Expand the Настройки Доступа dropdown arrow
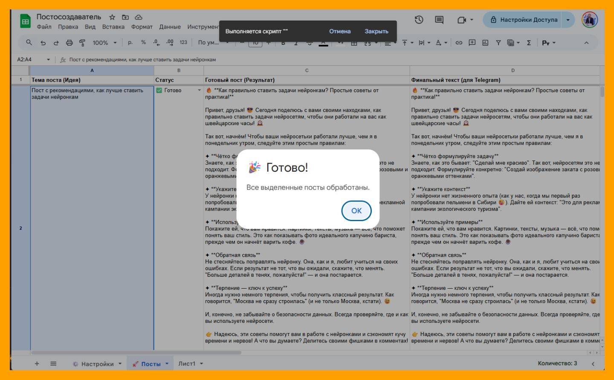614x380 pixels. 568,20
